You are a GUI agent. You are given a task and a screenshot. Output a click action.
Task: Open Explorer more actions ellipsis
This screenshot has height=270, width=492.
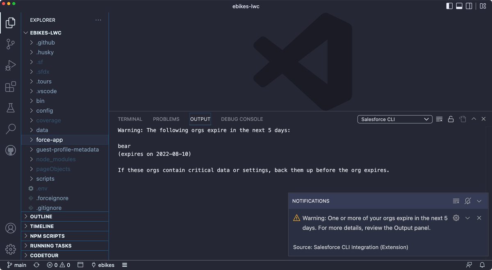pos(98,20)
